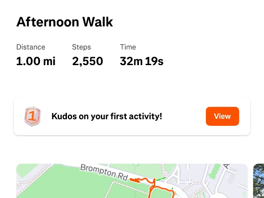Viewport: 264px width, 198px height.
Task: Click the Steps stat label
Action: click(81, 47)
